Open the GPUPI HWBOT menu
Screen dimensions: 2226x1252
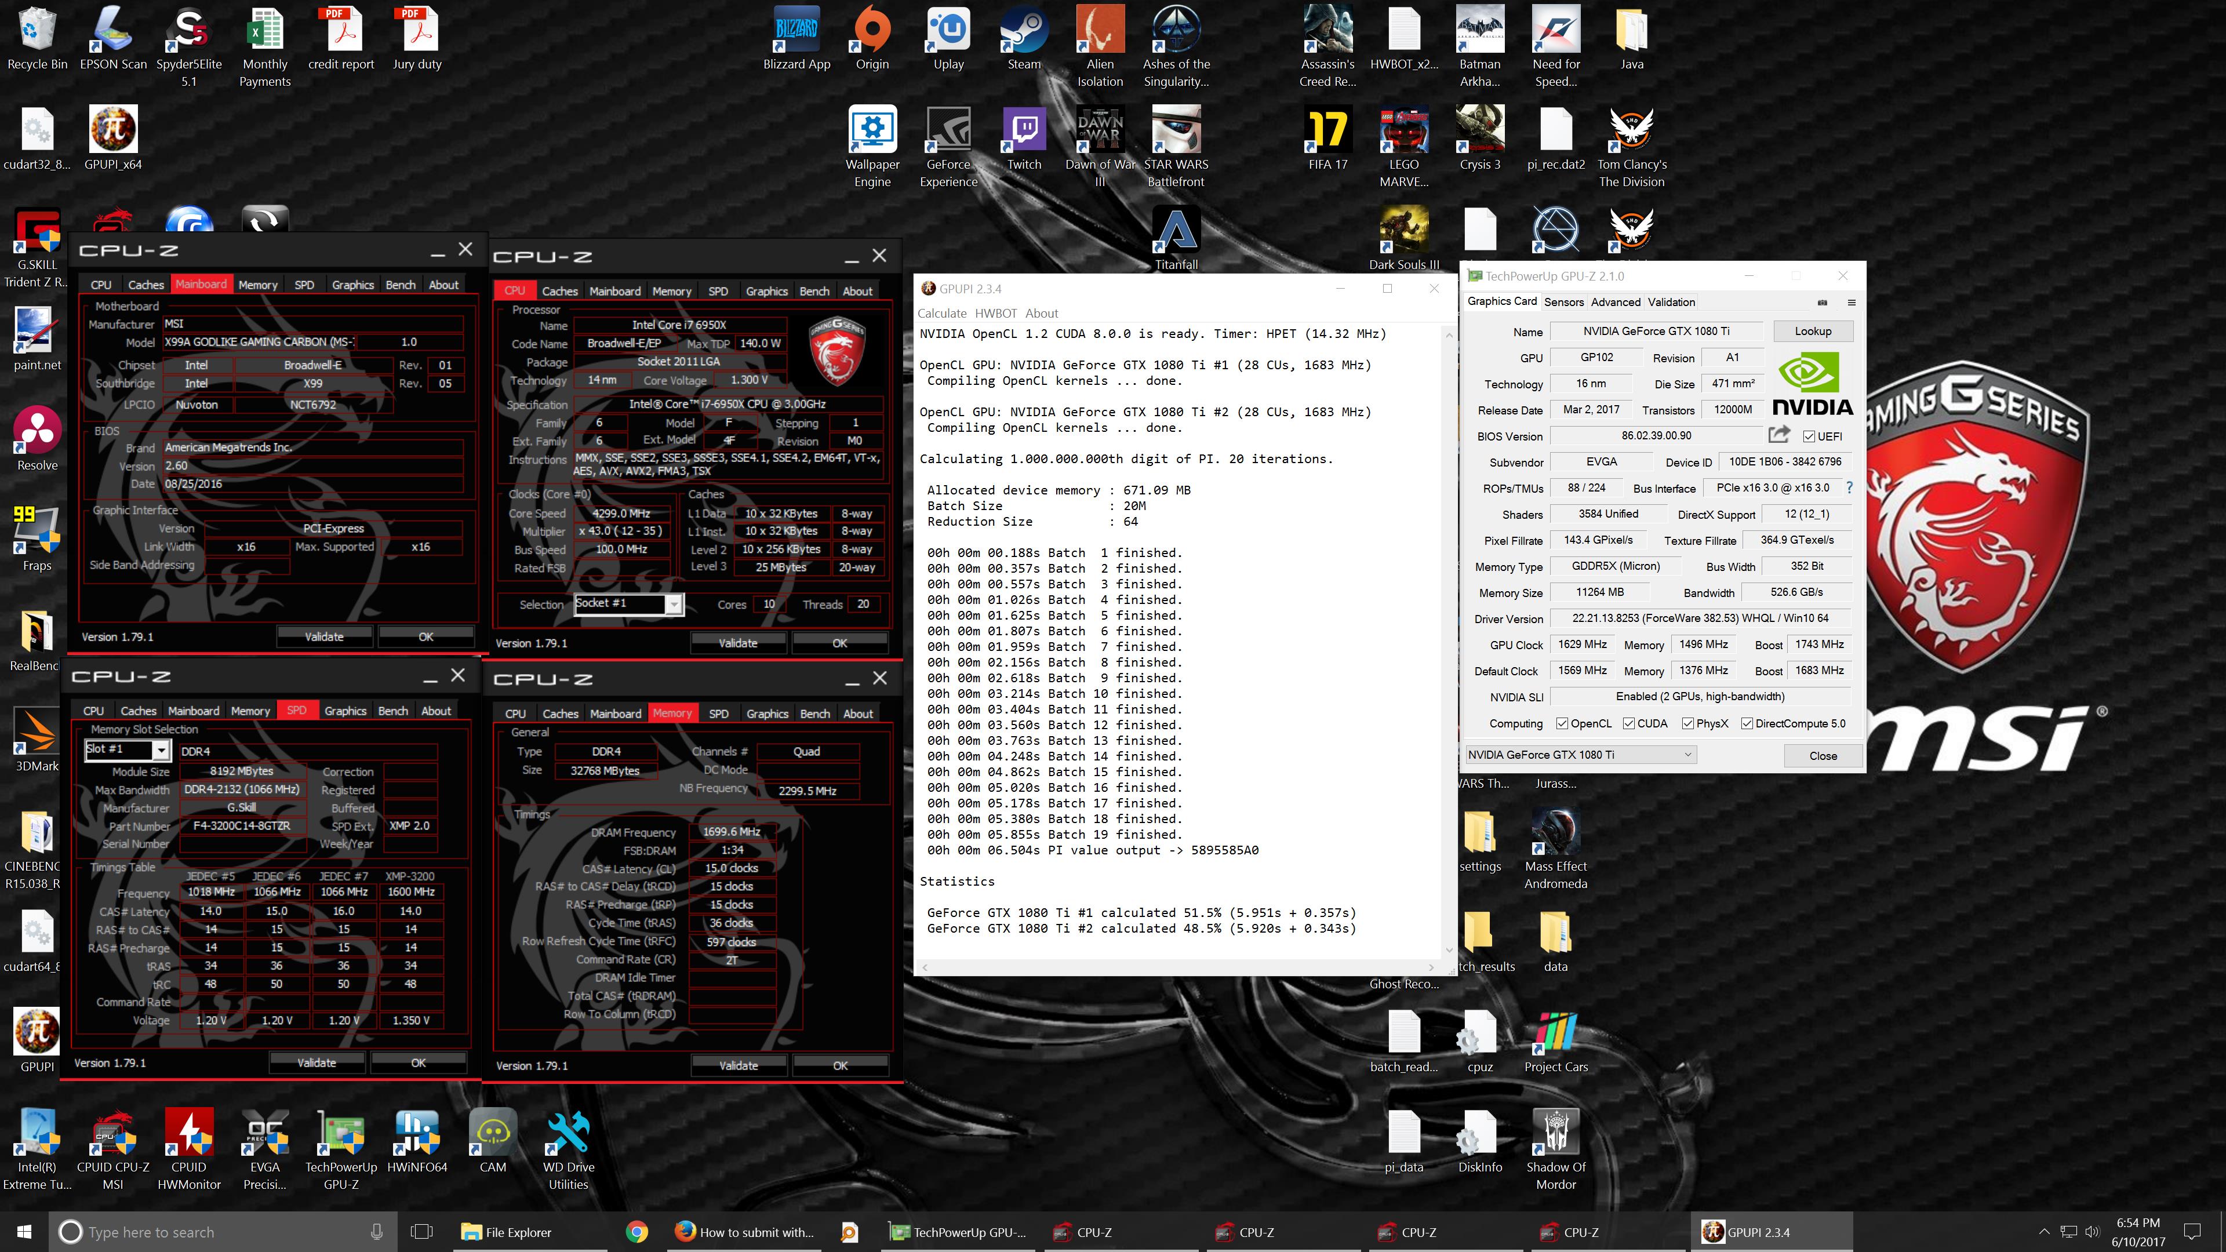coord(995,314)
